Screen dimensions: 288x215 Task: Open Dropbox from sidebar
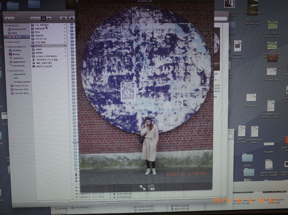click(x=15, y=50)
